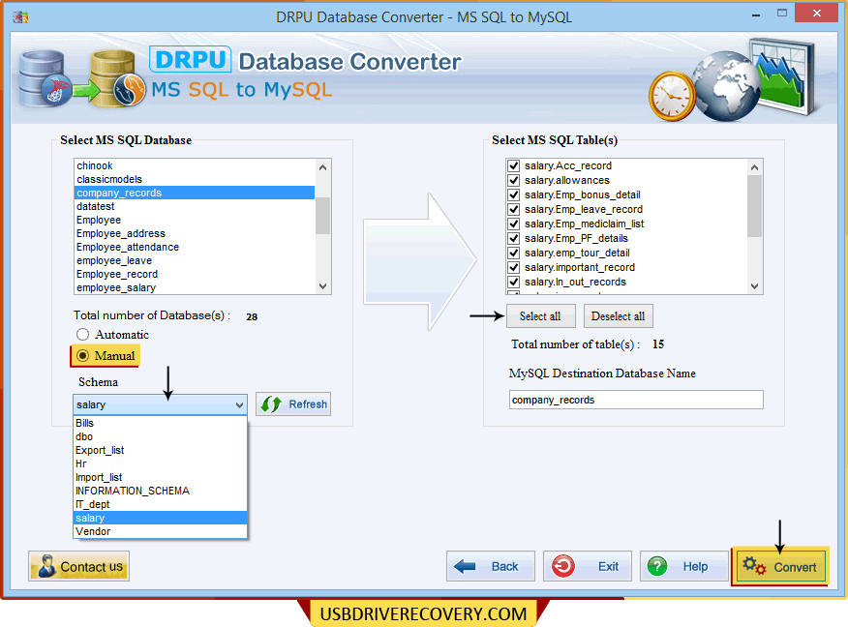The image size is (848, 627).
Task: Toggle salary.Emp_PF_details checkbox
Action: click(x=513, y=238)
